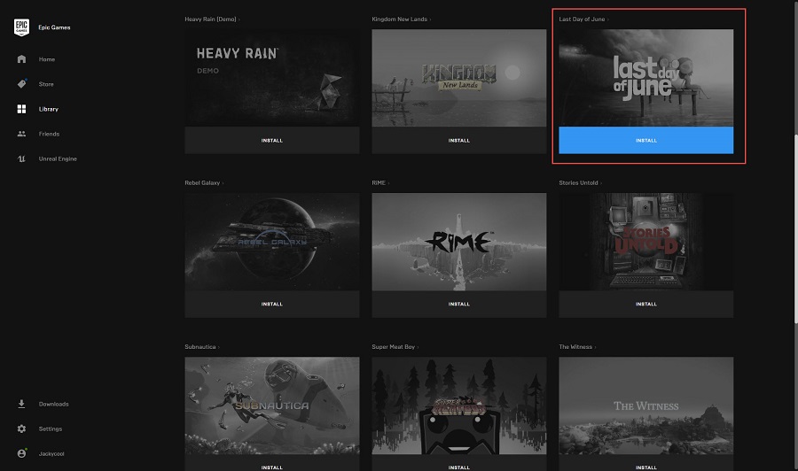Open the Downloads page
This screenshot has height=471, width=798.
pyautogui.click(x=53, y=405)
